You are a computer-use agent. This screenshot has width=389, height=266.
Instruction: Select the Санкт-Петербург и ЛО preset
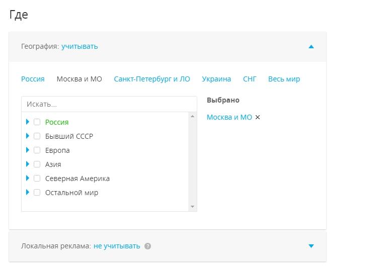(x=152, y=79)
